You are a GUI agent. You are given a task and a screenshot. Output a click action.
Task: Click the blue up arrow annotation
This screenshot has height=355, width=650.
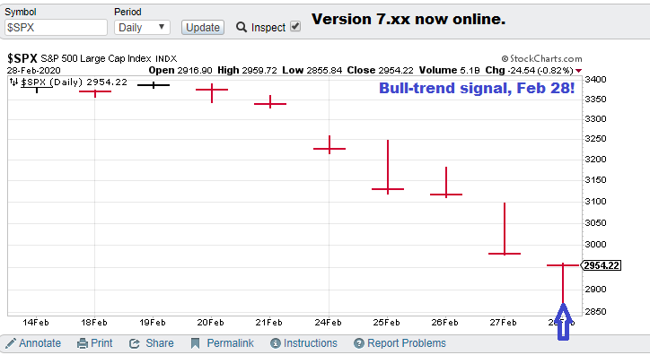pos(563,322)
